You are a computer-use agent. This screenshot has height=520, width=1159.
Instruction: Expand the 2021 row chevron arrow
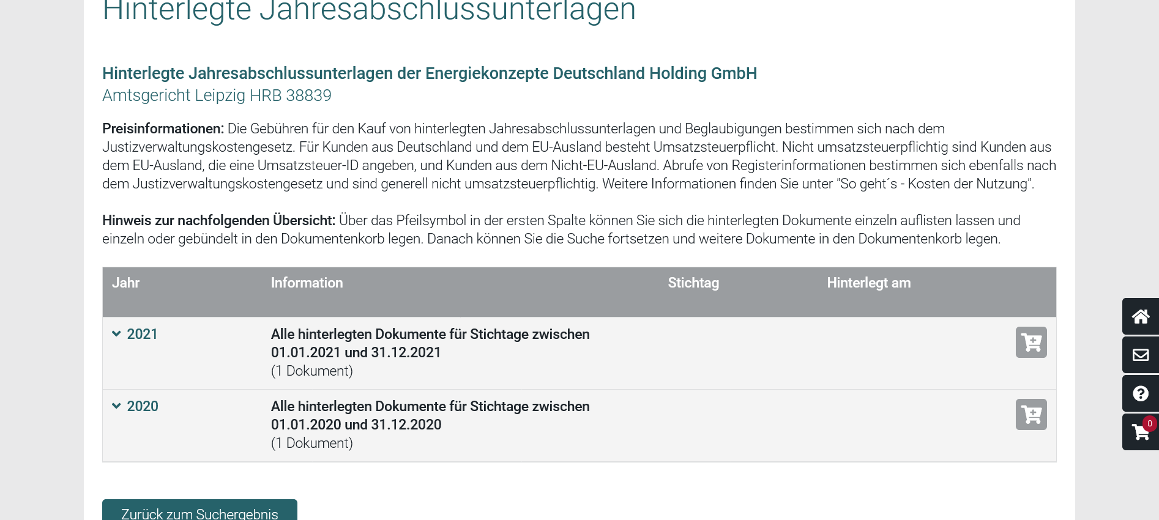116,334
